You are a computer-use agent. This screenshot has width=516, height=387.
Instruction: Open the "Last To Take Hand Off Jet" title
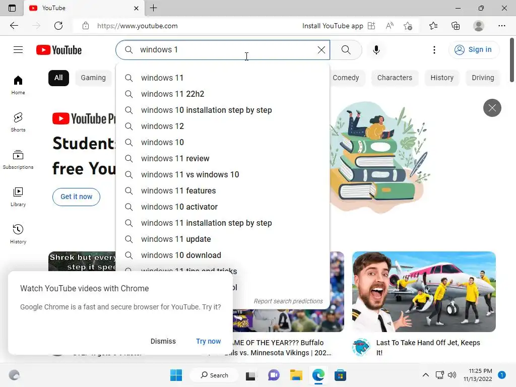[428, 348]
